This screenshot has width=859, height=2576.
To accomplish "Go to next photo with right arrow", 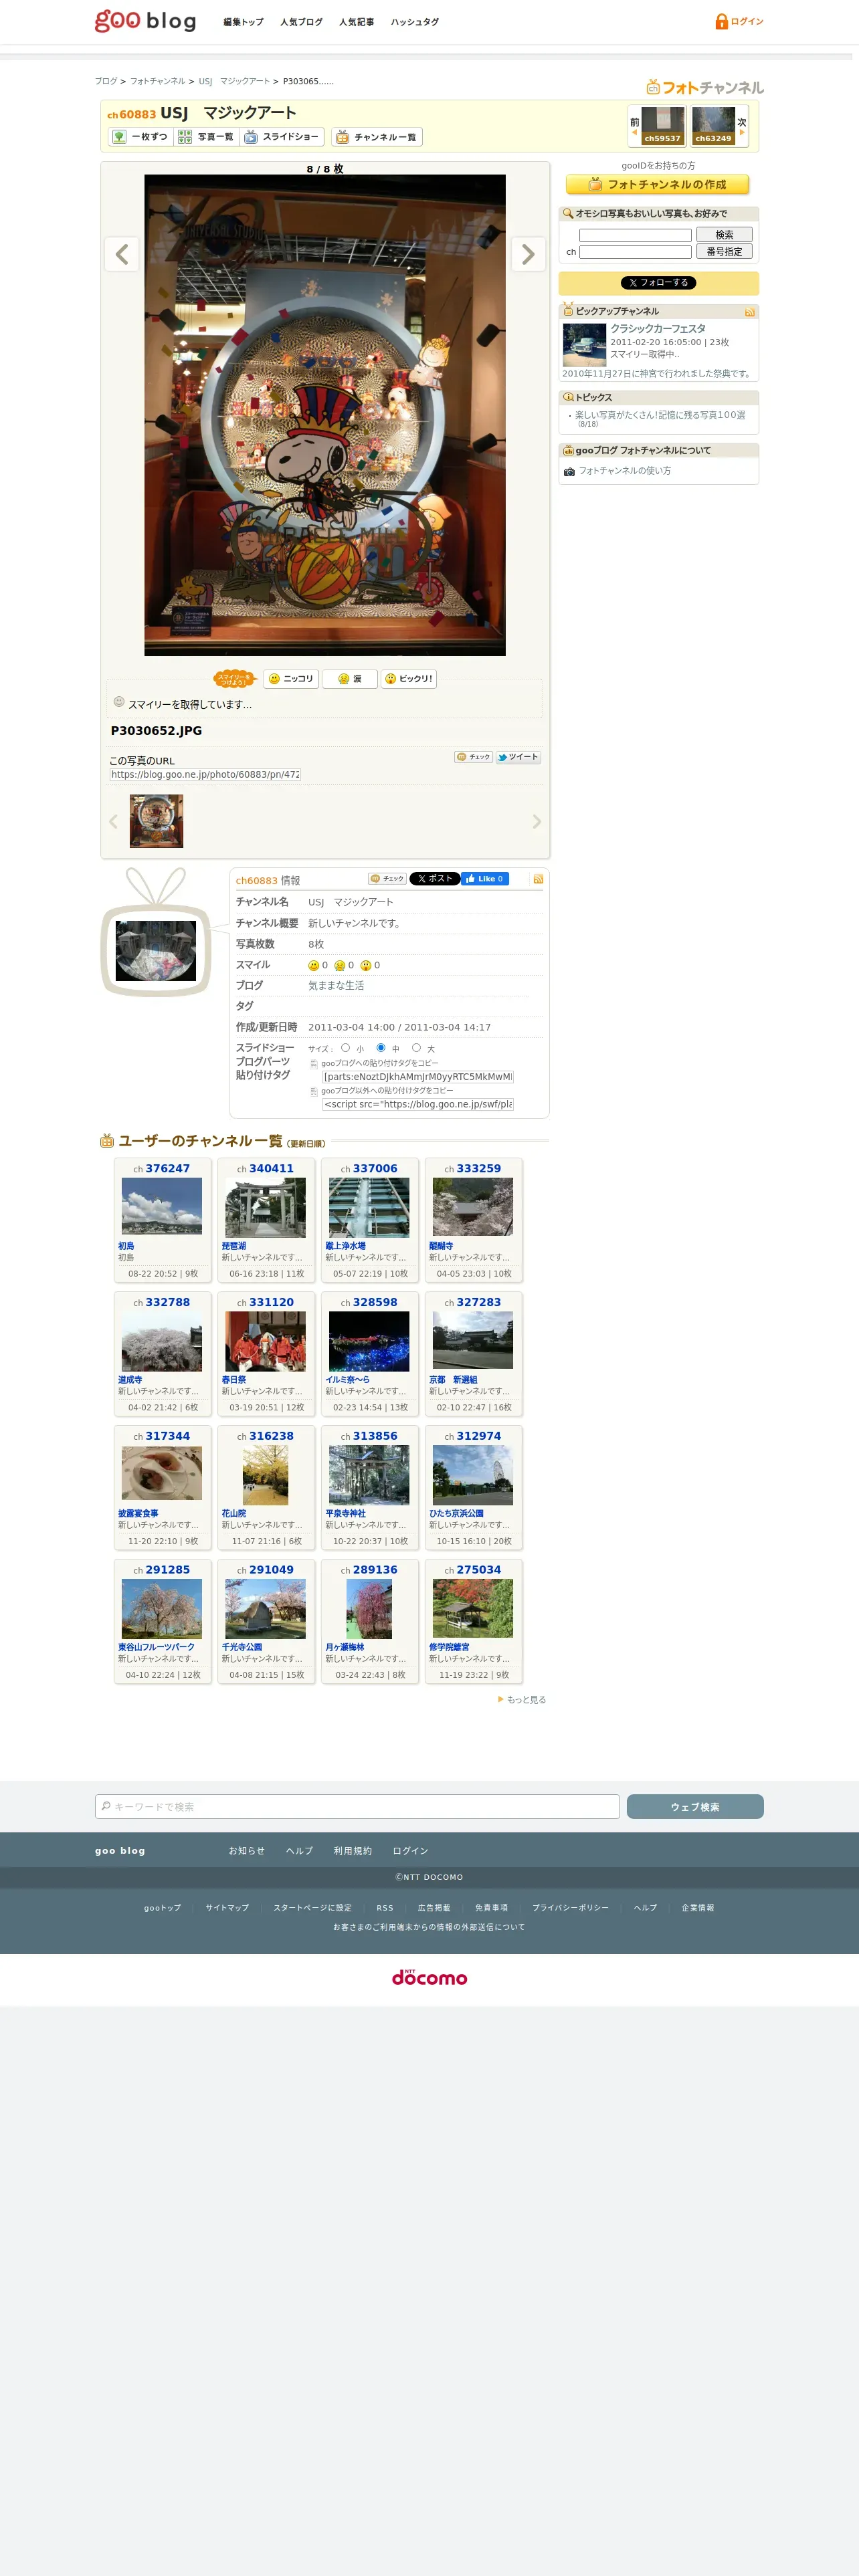I will [x=528, y=254].
